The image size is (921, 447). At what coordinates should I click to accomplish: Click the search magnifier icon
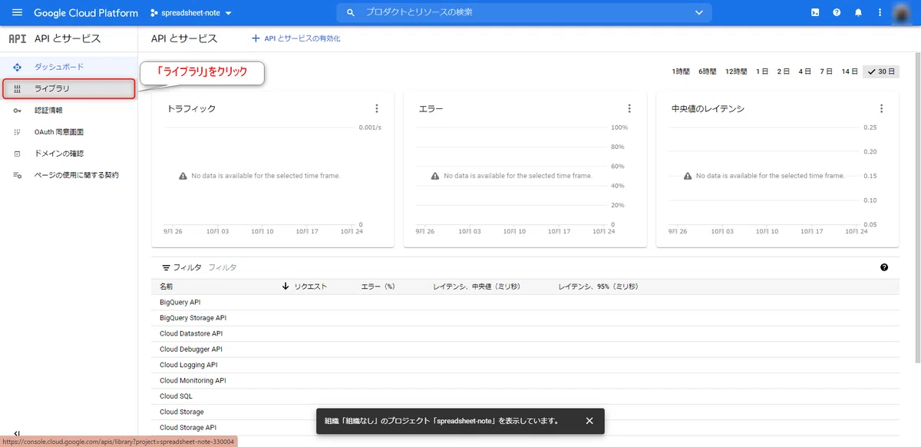(x=351, y=13)
